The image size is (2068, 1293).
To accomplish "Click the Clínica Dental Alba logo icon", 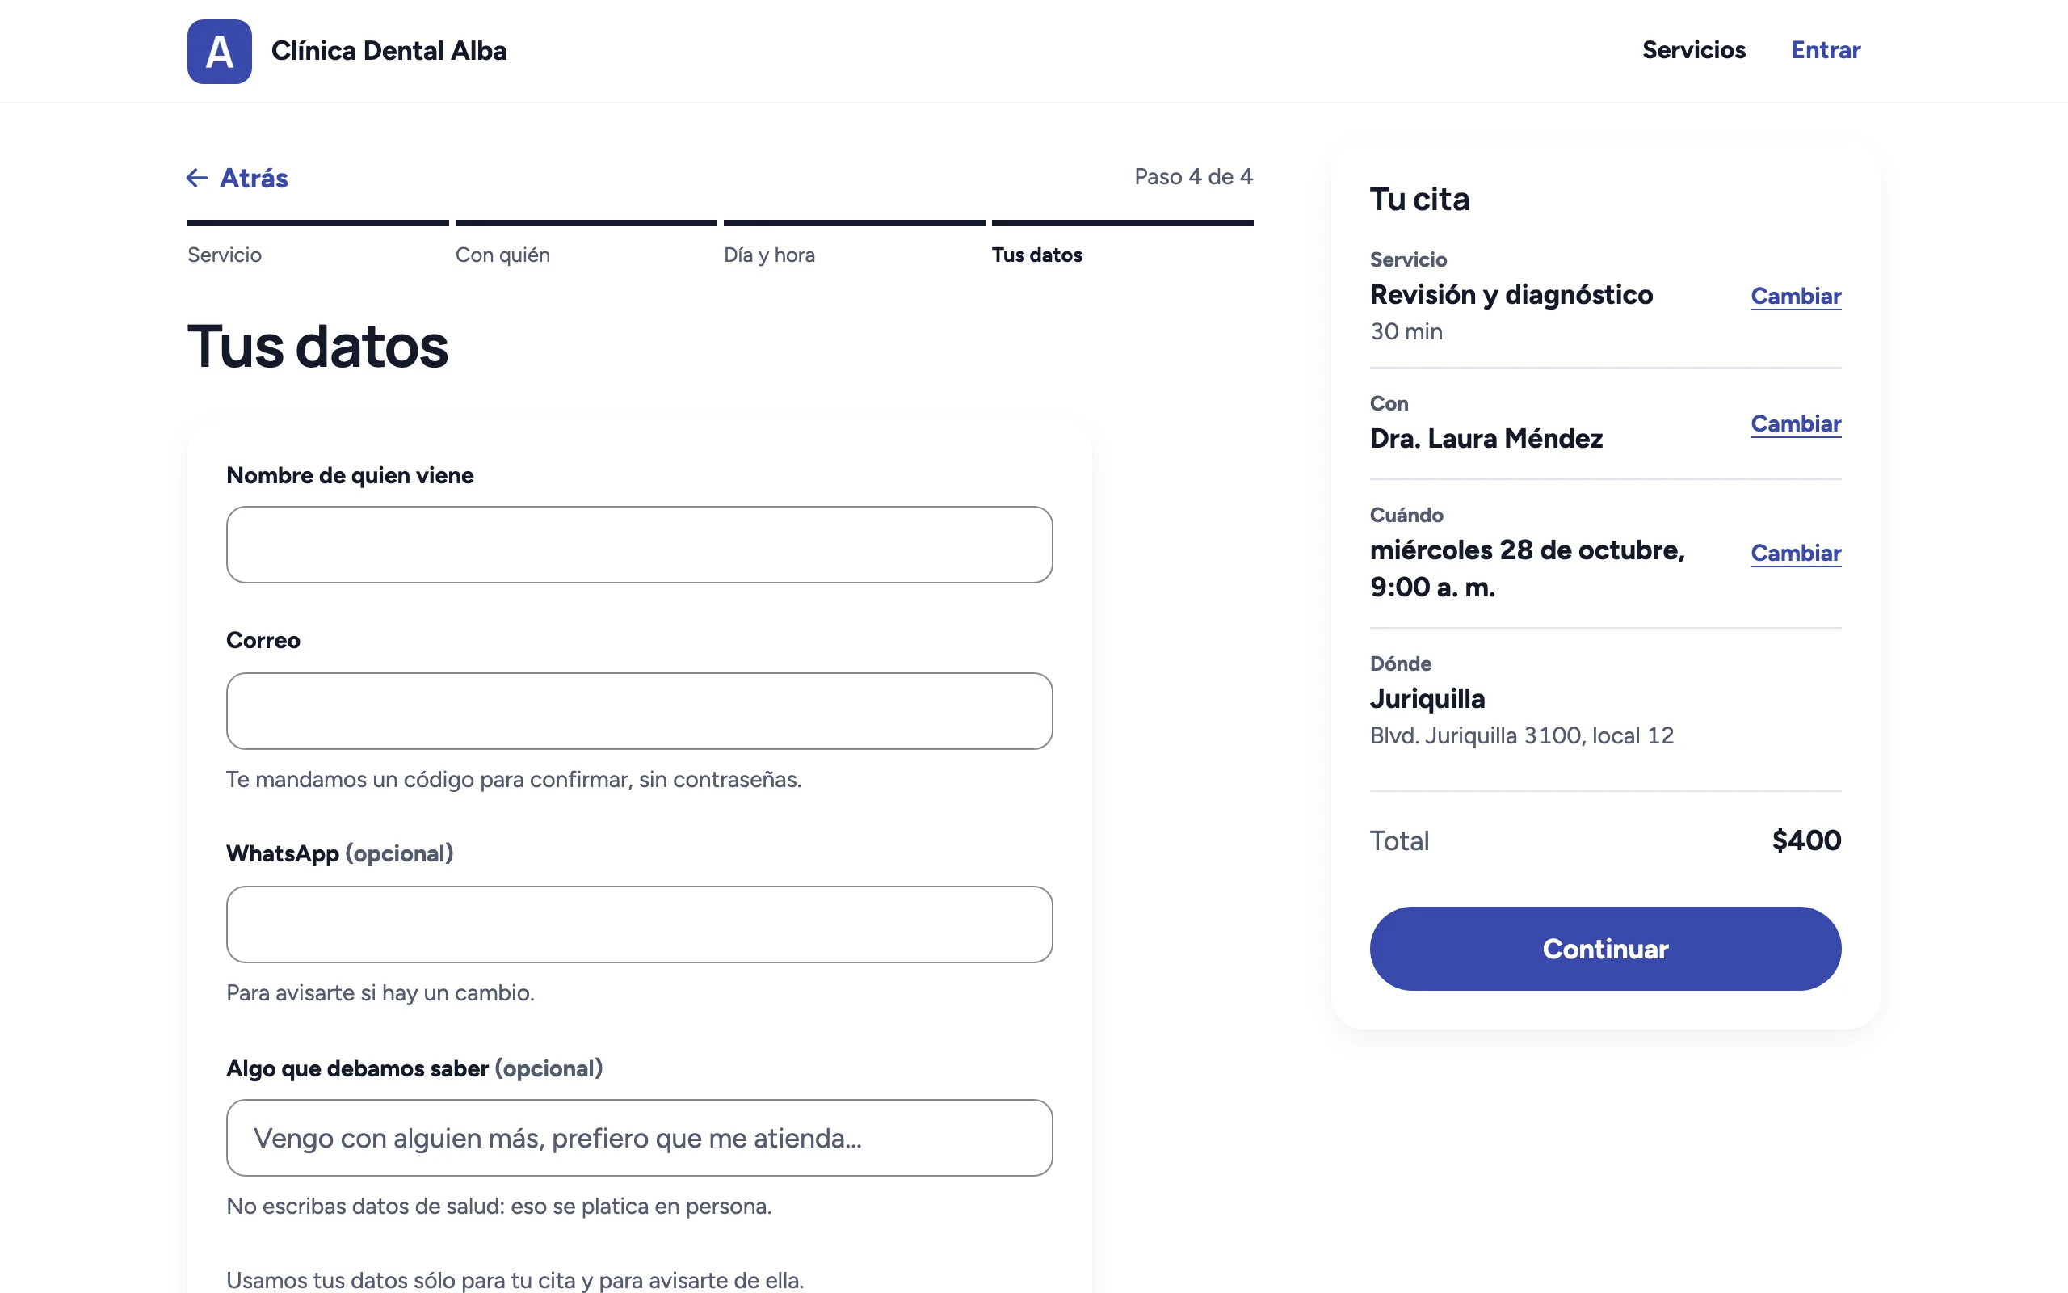I will pos(220,51).
